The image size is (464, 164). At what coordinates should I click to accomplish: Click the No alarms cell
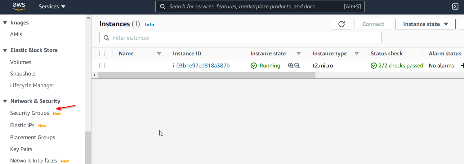tap(441, 66)
